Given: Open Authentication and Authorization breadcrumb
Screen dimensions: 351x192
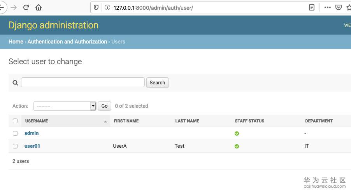Looking at the screenshot, I should (x=67, y=42).
